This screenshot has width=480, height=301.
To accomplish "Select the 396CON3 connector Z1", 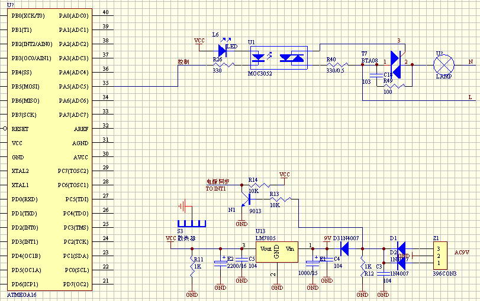I will (439, 256).
